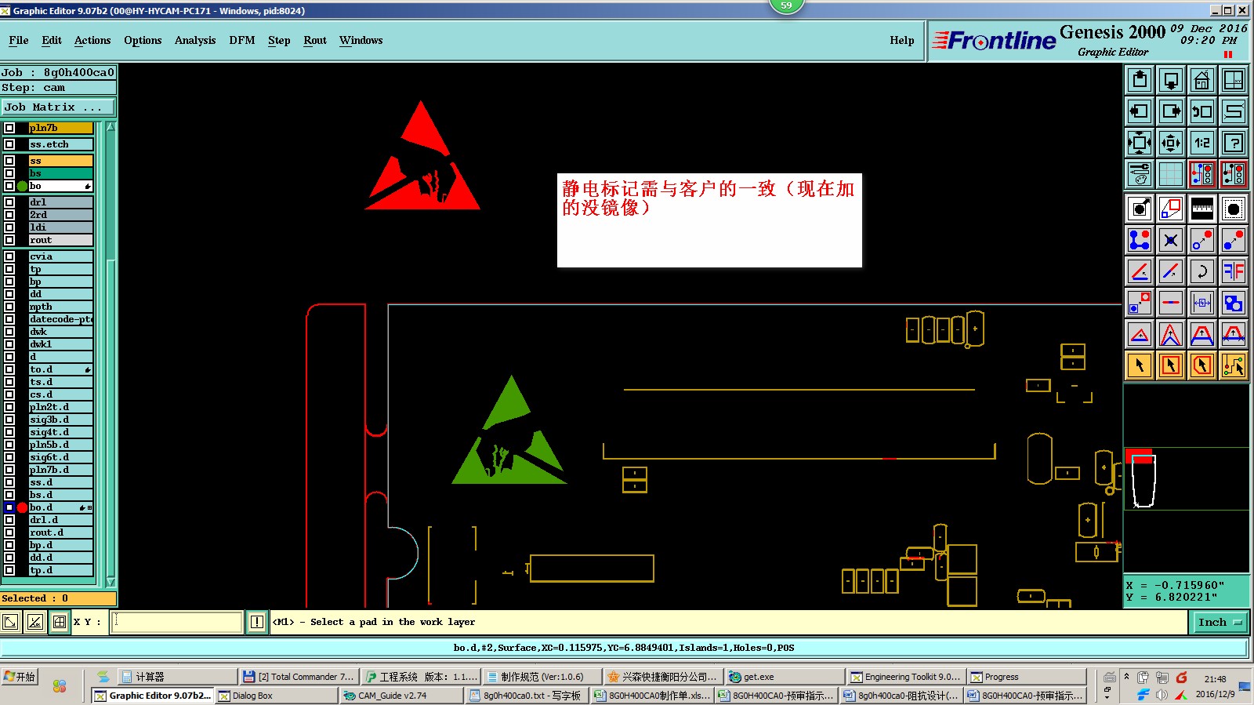Open the Analysis menu
This screenshot has width=1254, height=705.
point(195,40)
